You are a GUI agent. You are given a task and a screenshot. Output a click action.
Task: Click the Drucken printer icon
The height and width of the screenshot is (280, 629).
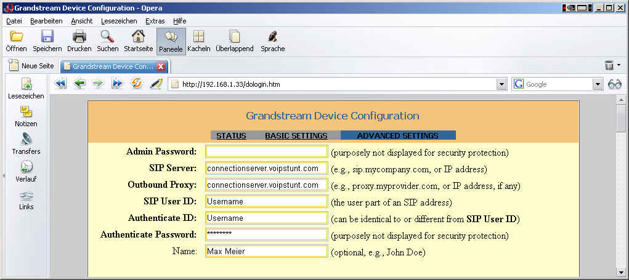click(x=79, y=36)
